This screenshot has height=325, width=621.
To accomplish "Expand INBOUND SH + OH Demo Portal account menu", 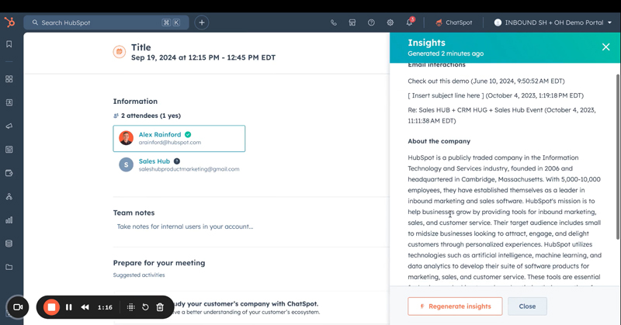I will pyautogui.click(x=553, y=22).
